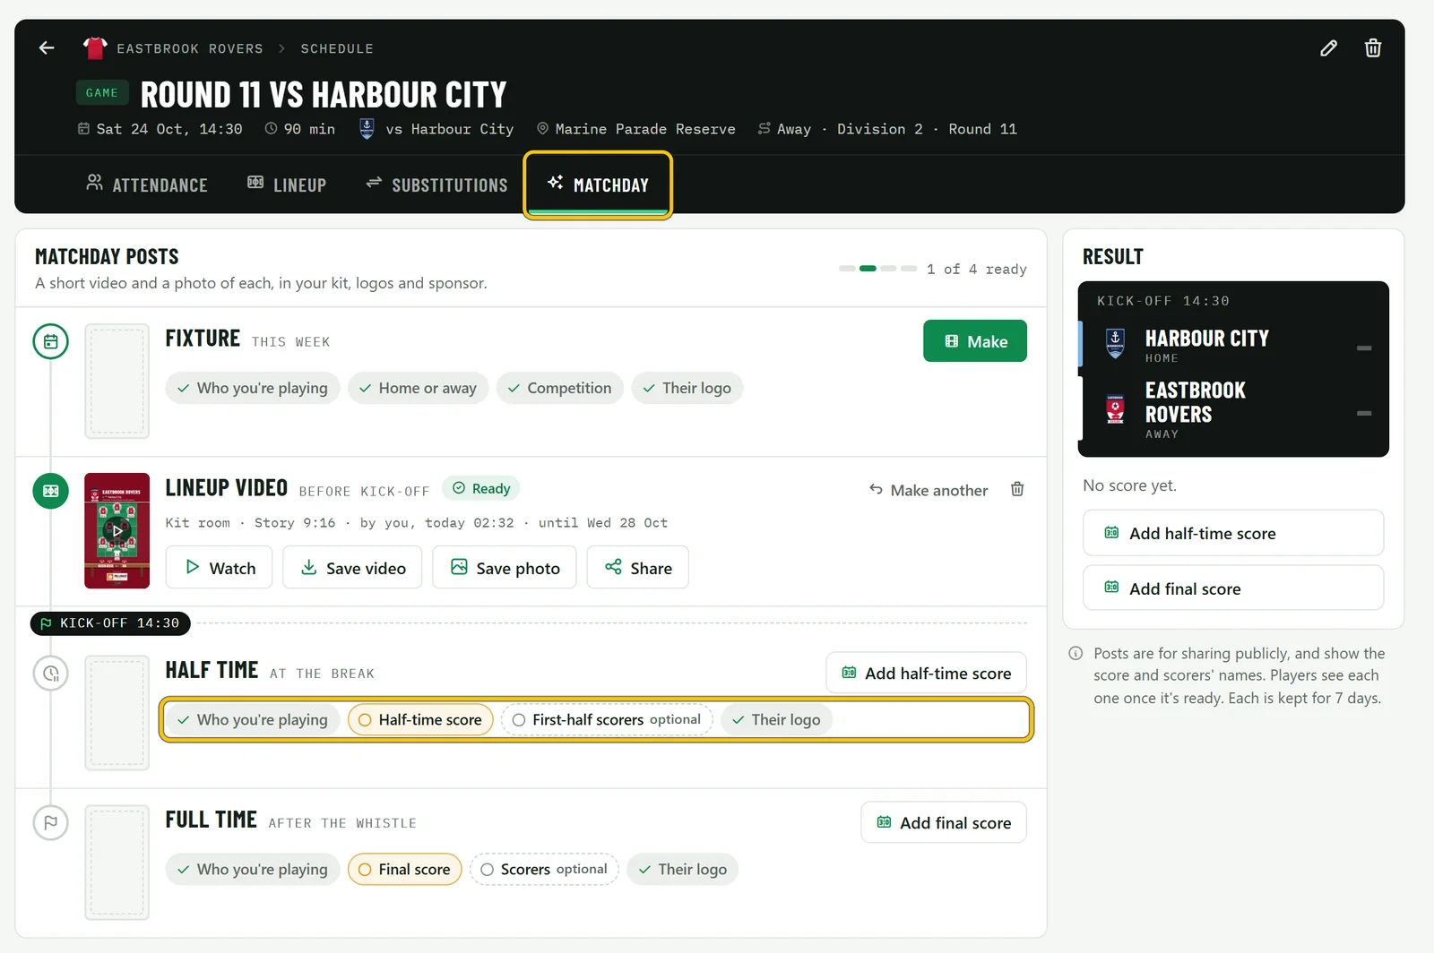Play the lineup video thumbnail

117,530
